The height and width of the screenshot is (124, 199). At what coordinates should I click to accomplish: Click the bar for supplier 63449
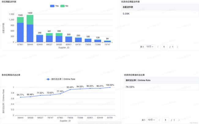39,38
